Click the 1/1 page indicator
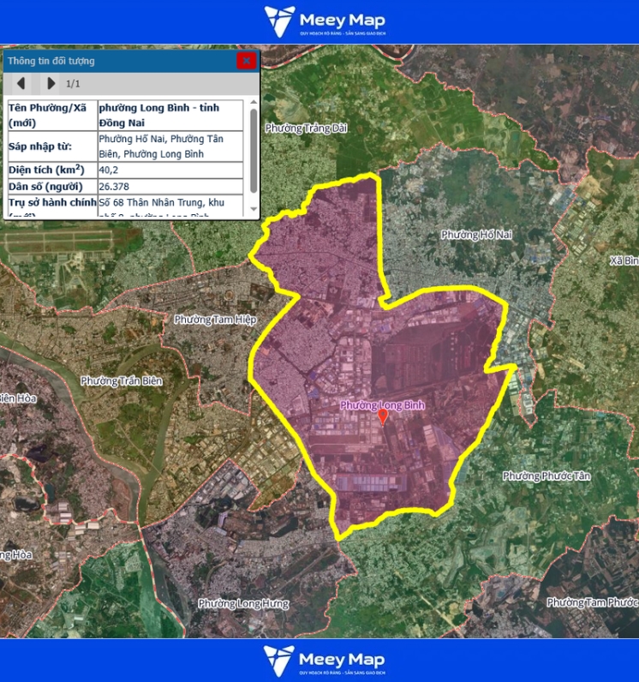The width and height of the screenshot is (639, 682). [73, 84]
